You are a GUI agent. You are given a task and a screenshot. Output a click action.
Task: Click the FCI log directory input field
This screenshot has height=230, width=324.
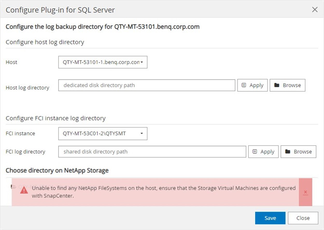(x=152, y=152)
